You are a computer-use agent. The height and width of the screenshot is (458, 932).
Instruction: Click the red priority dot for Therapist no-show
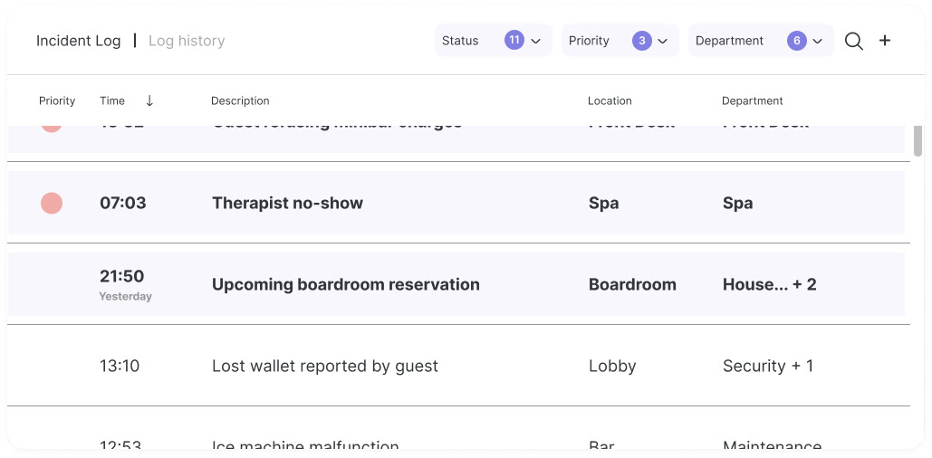52,203
